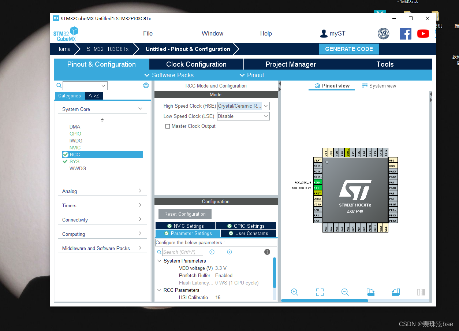Enable the Master Clock Output checkbox

pyautogui.click(x=168, y=126)
